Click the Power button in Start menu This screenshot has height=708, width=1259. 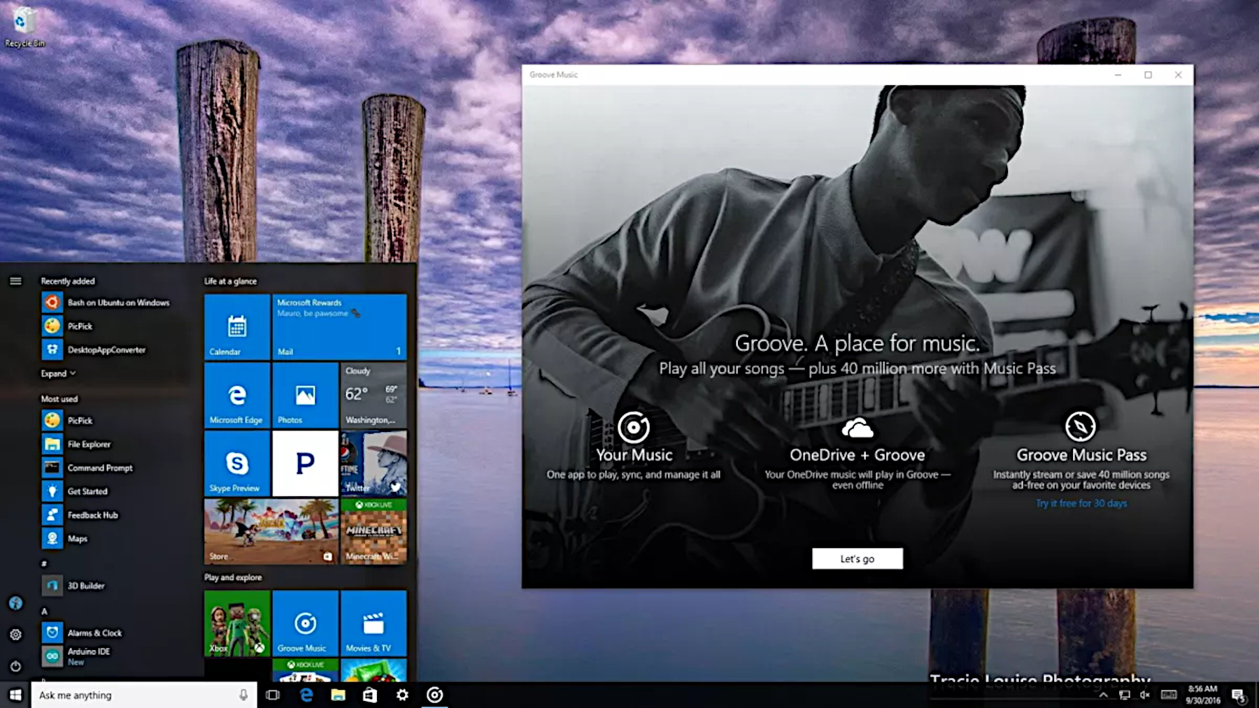(15, 666)
